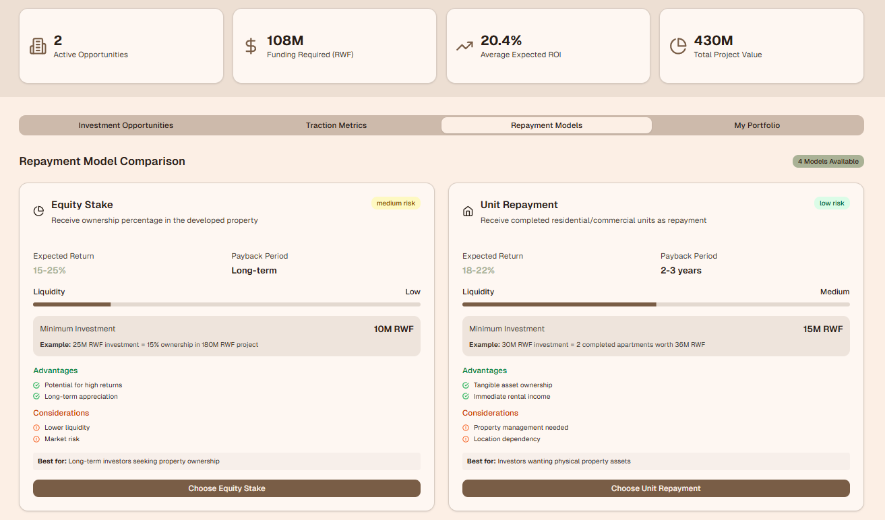
Task: Select the Repayment Models tab
Action: [547, 125]
